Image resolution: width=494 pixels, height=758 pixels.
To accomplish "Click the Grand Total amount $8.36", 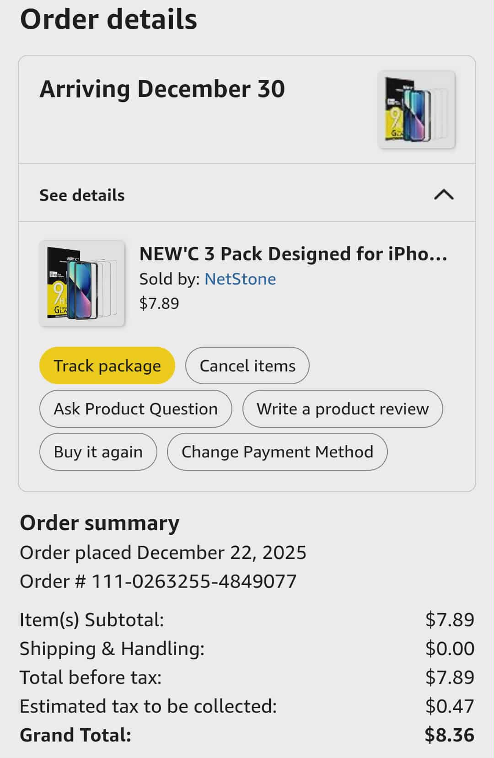I will click(x=449, y=735).
